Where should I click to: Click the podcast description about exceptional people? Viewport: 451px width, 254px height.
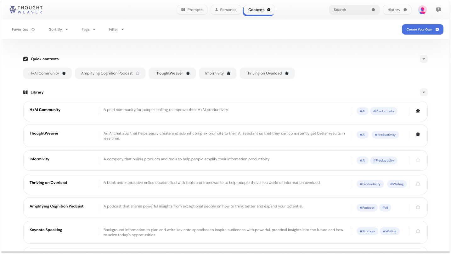[203, 207]
